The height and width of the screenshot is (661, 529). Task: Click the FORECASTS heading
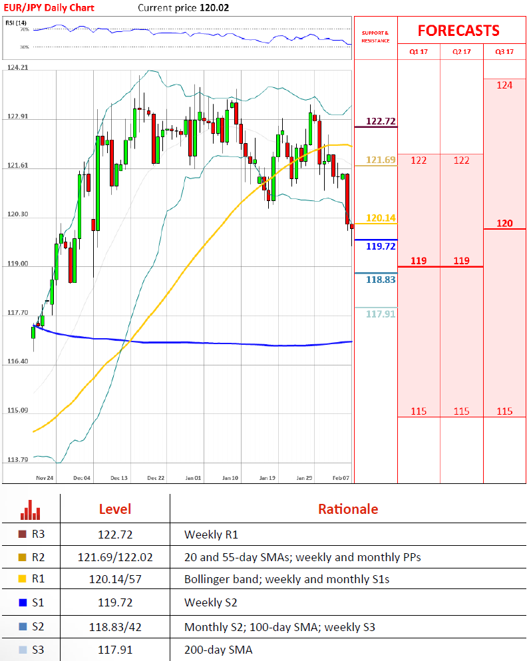tap(458, 31)
